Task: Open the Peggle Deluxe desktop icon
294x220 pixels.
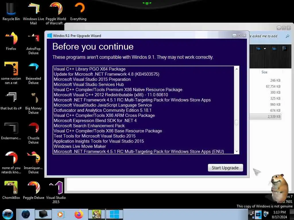Action: click(33, 190)
